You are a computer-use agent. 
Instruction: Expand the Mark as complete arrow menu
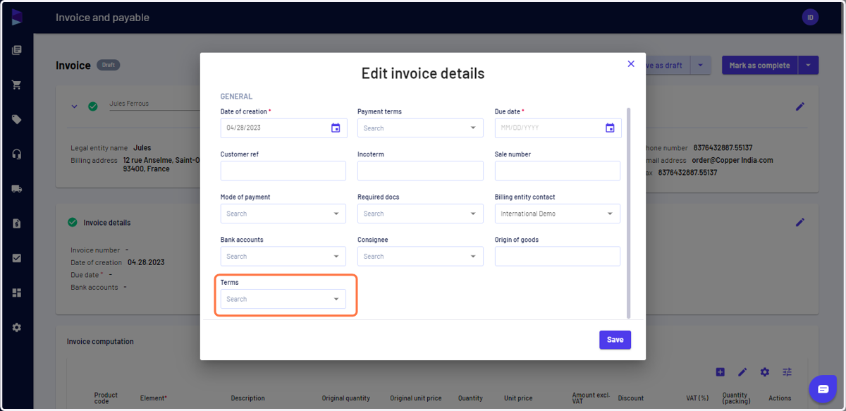click(808, 66)
